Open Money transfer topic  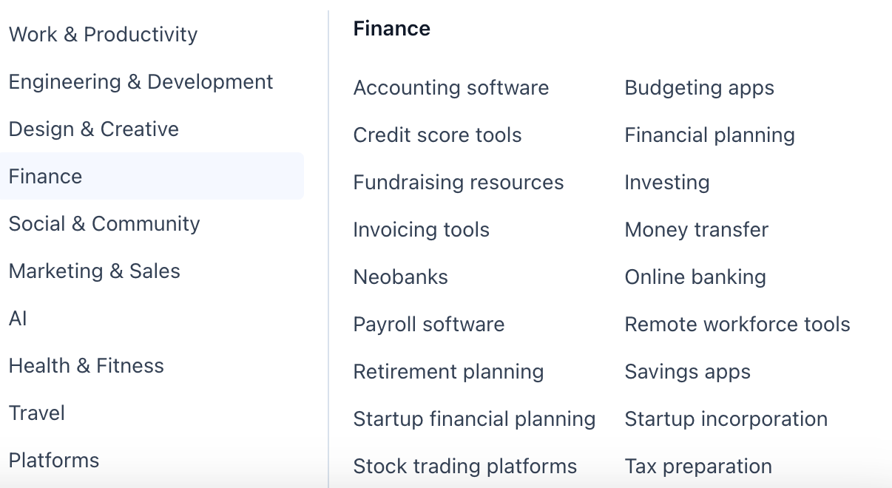(x=696, y=230)
